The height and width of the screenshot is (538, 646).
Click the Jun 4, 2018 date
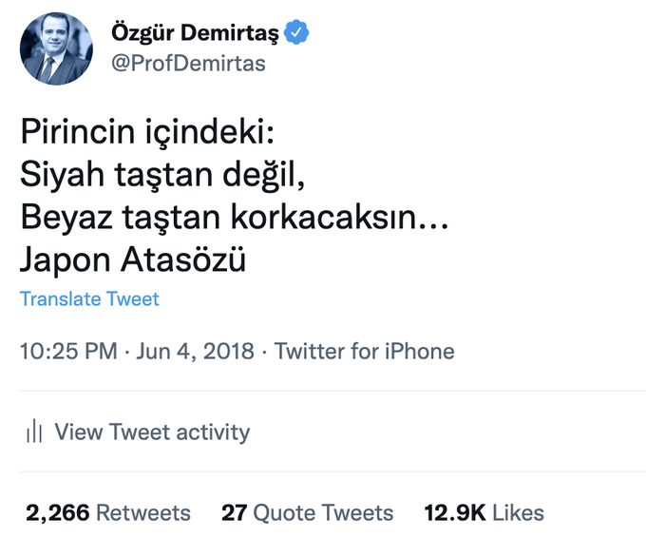pos(196,351)
